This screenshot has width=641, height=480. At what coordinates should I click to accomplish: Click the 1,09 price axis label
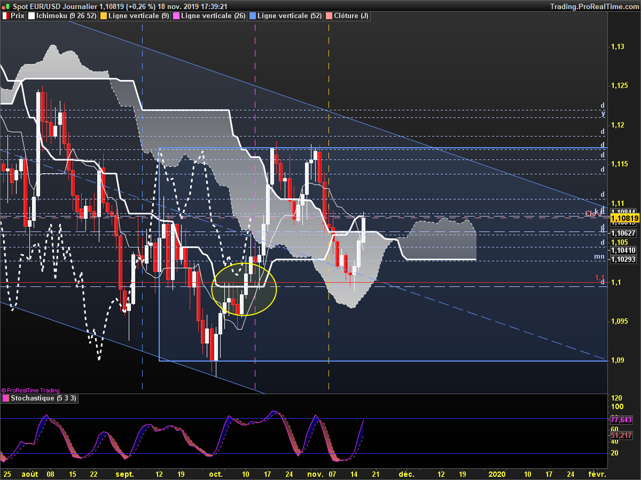[617, 360]
